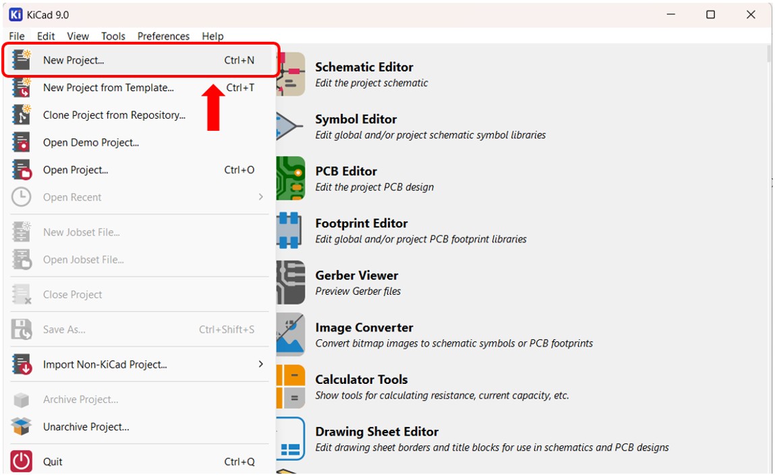775x475 pixels.
Task: Open Gerber Viewer title link
Action: click(x=357, y=275)
